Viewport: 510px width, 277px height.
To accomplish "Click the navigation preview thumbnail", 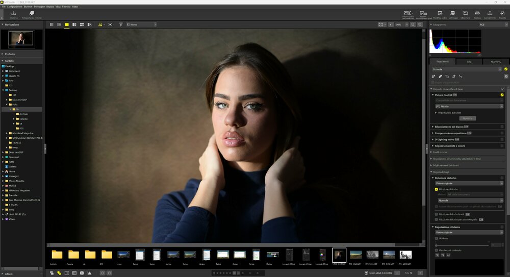I will (21, 38).
